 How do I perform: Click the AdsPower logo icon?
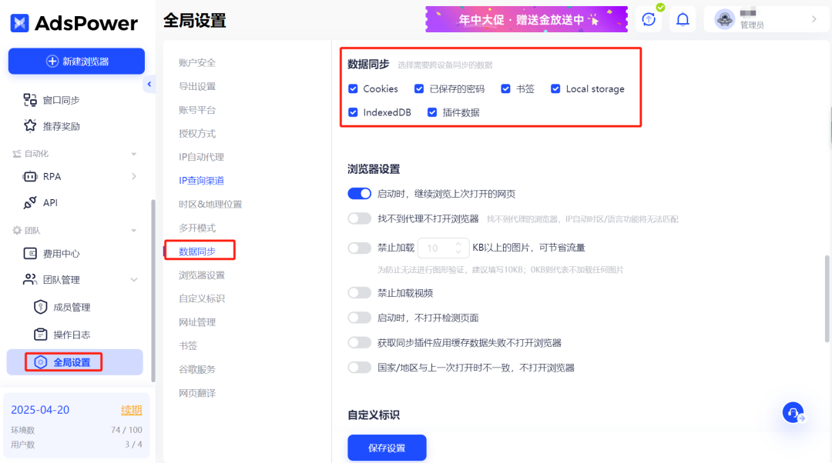[21, 23]
